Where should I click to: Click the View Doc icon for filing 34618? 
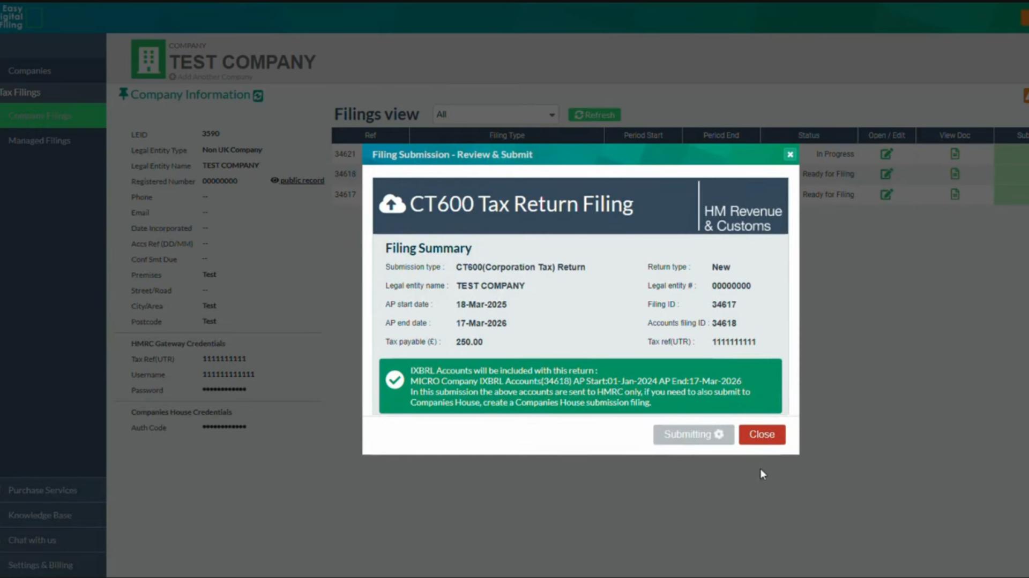(955, 173)
